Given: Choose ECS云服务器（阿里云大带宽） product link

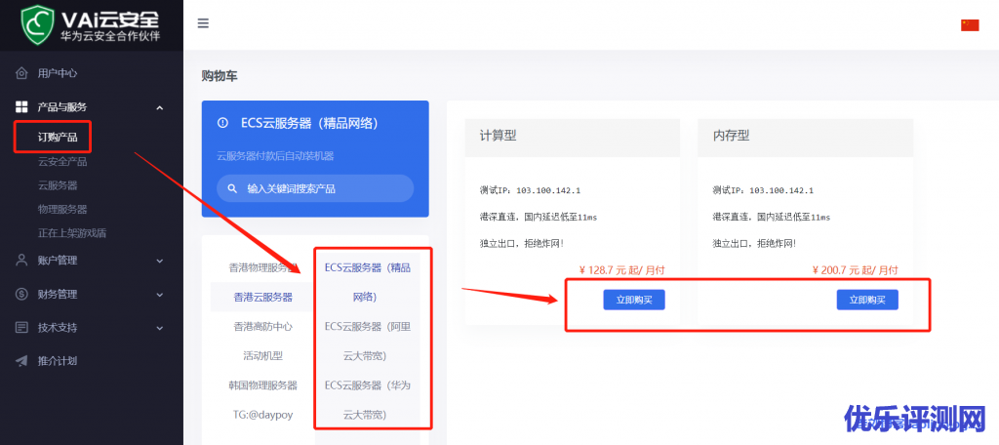Looking at the screenshot, I should pos(367,341).
